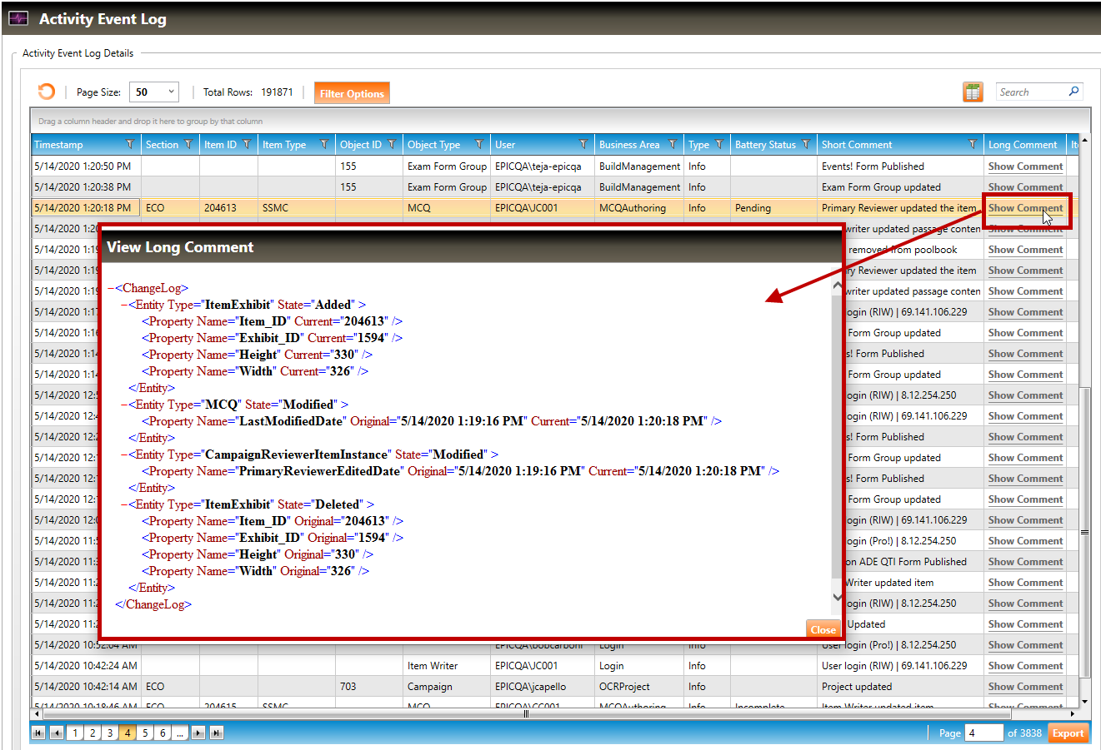The width and height of the screenshot is (1101, 750).
Task: Click the page number input field
Action: tap(983, 733)
